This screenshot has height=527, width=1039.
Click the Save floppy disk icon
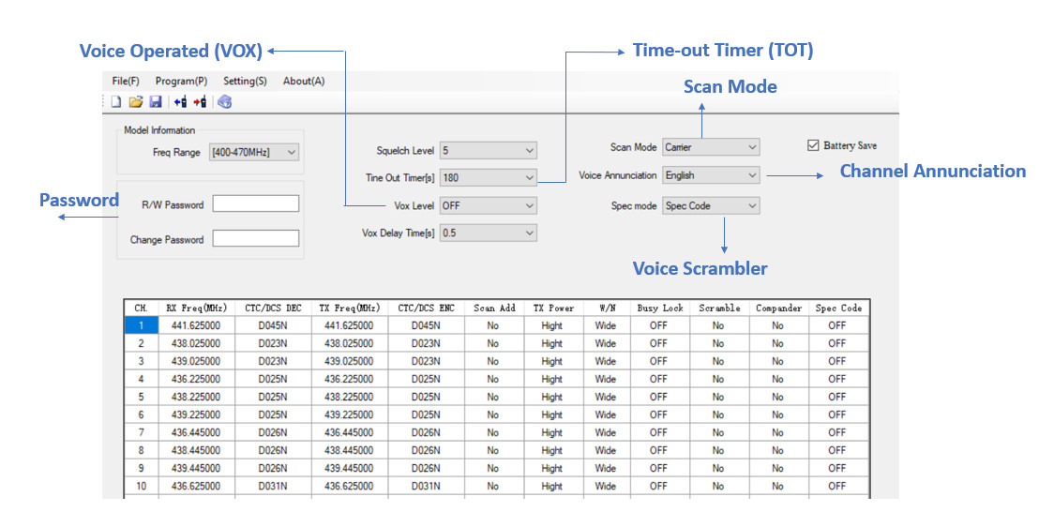click(156, 102)
